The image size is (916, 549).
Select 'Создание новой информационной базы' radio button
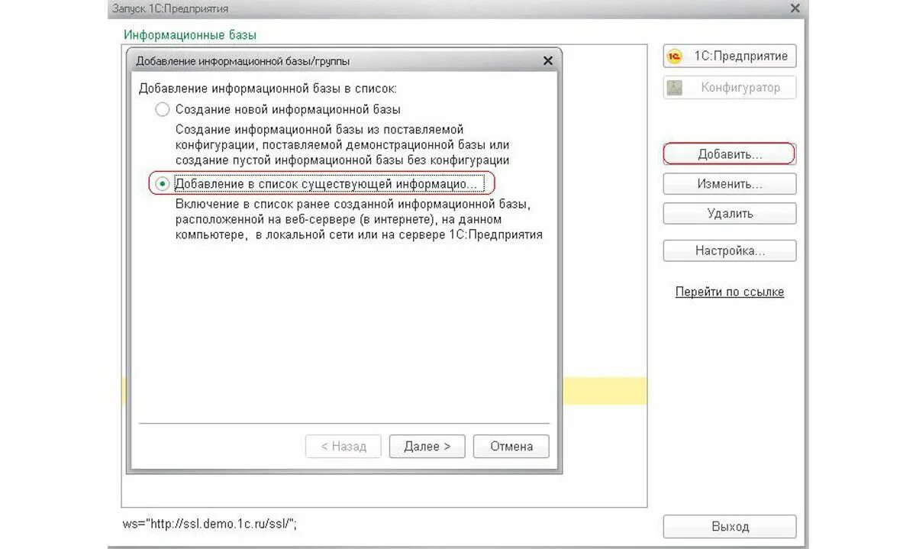(x=162, y=109)
